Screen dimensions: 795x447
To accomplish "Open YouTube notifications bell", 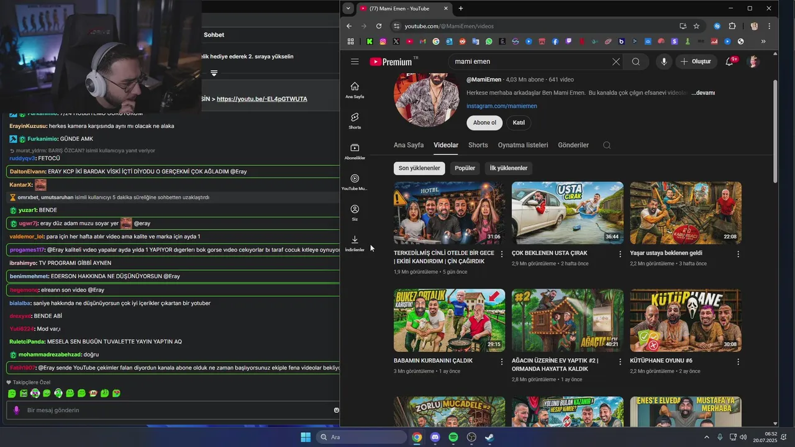I will pyautogui.click(x=730, y=61).
